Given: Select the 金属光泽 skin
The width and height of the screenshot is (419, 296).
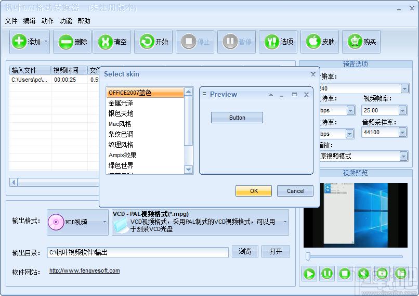Looking at the screenshot, I should point(145,103).
